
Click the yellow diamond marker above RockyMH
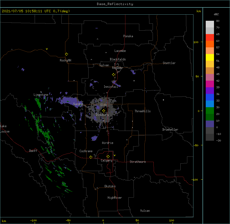(x=66, y=54)
